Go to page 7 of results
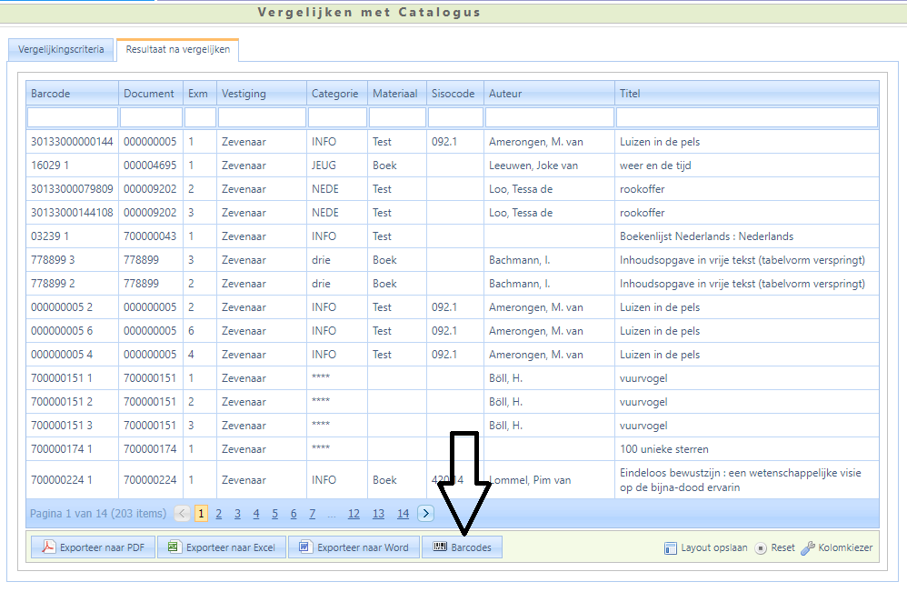The height and width of the screenshot is (592, 907). point(313,514)
